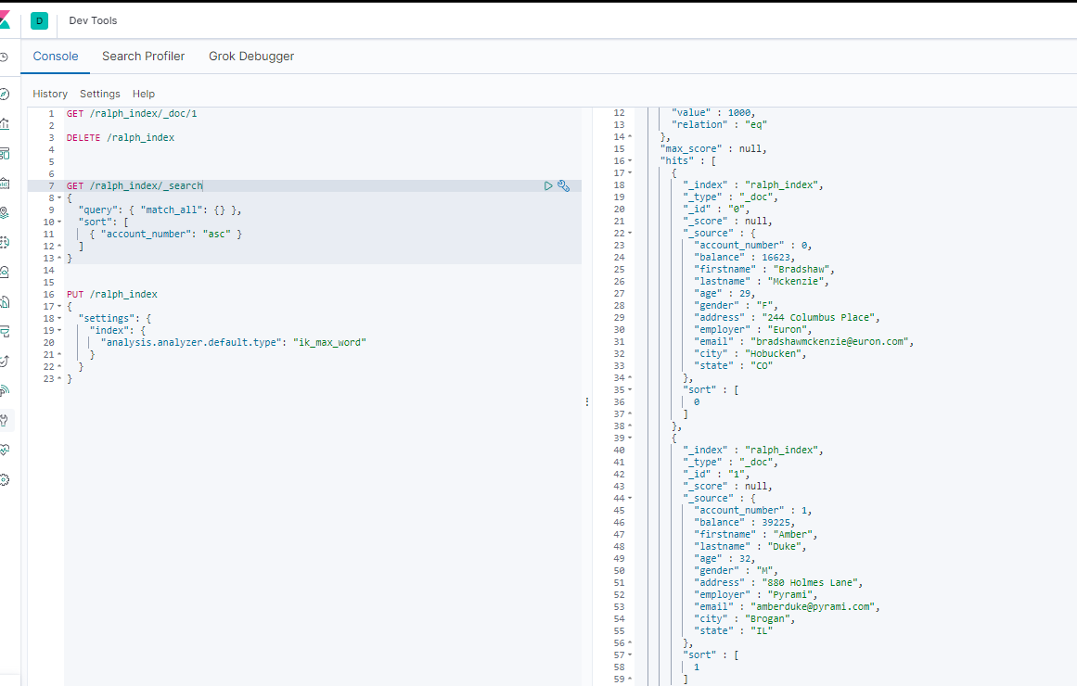Open Stack Monitoring heartbeat sidebar icon
Screen dimensions: 1077x686
tap(4, 450)
